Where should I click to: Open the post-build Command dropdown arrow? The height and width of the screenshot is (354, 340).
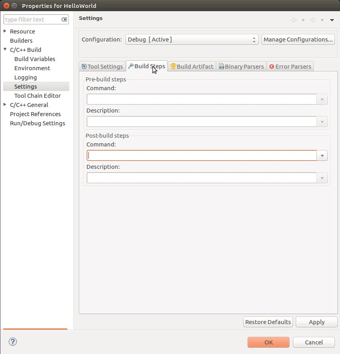pos(322,156)
